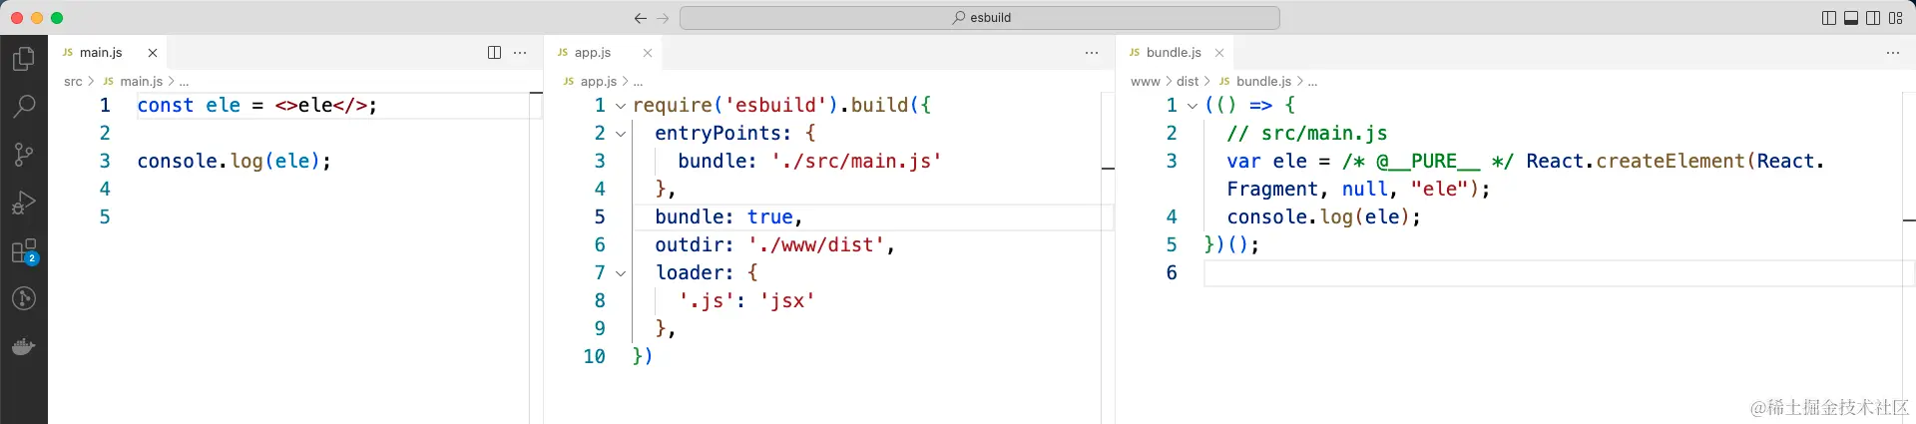Open the Docker view in activity bar
Screen dimensions: 1916x424
click(24, 346)
